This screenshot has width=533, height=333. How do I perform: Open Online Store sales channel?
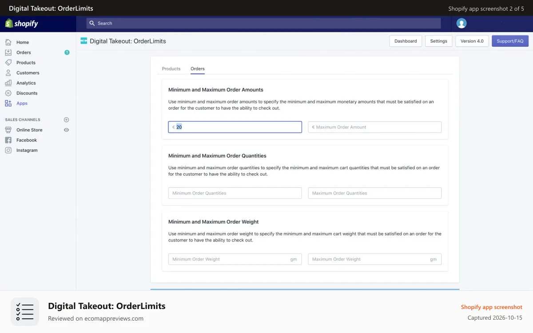(x=29, y=130)
